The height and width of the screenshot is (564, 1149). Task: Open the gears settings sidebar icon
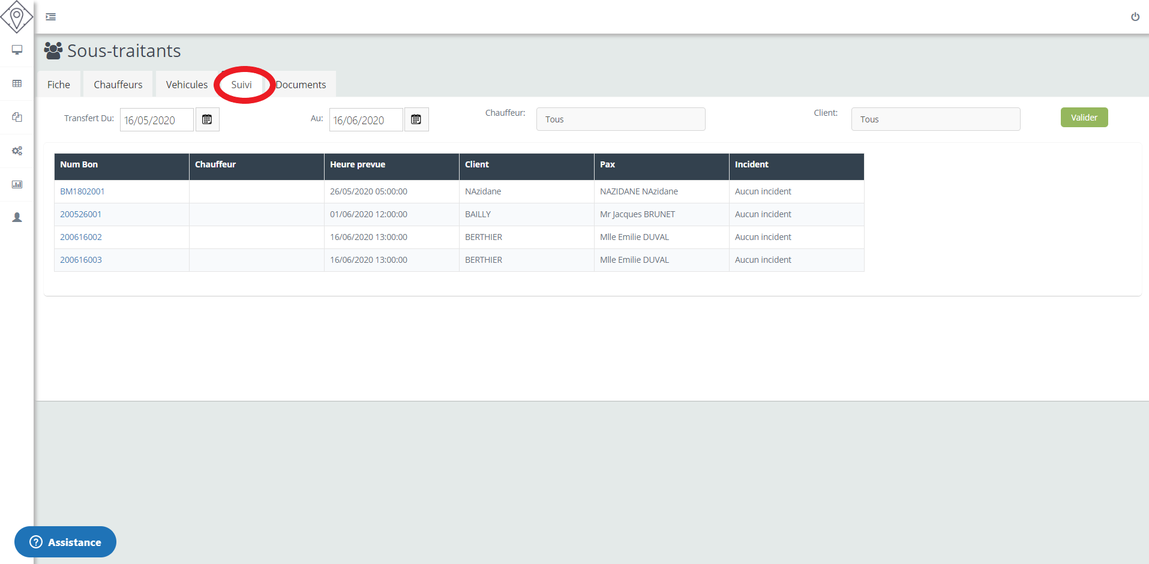click(x=17, y=151)
